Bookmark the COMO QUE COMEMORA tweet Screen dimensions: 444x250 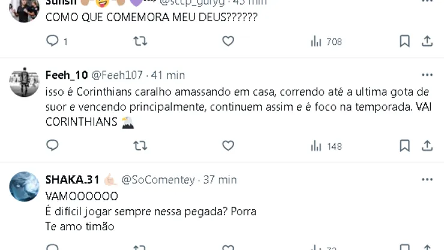pos(405,41)
